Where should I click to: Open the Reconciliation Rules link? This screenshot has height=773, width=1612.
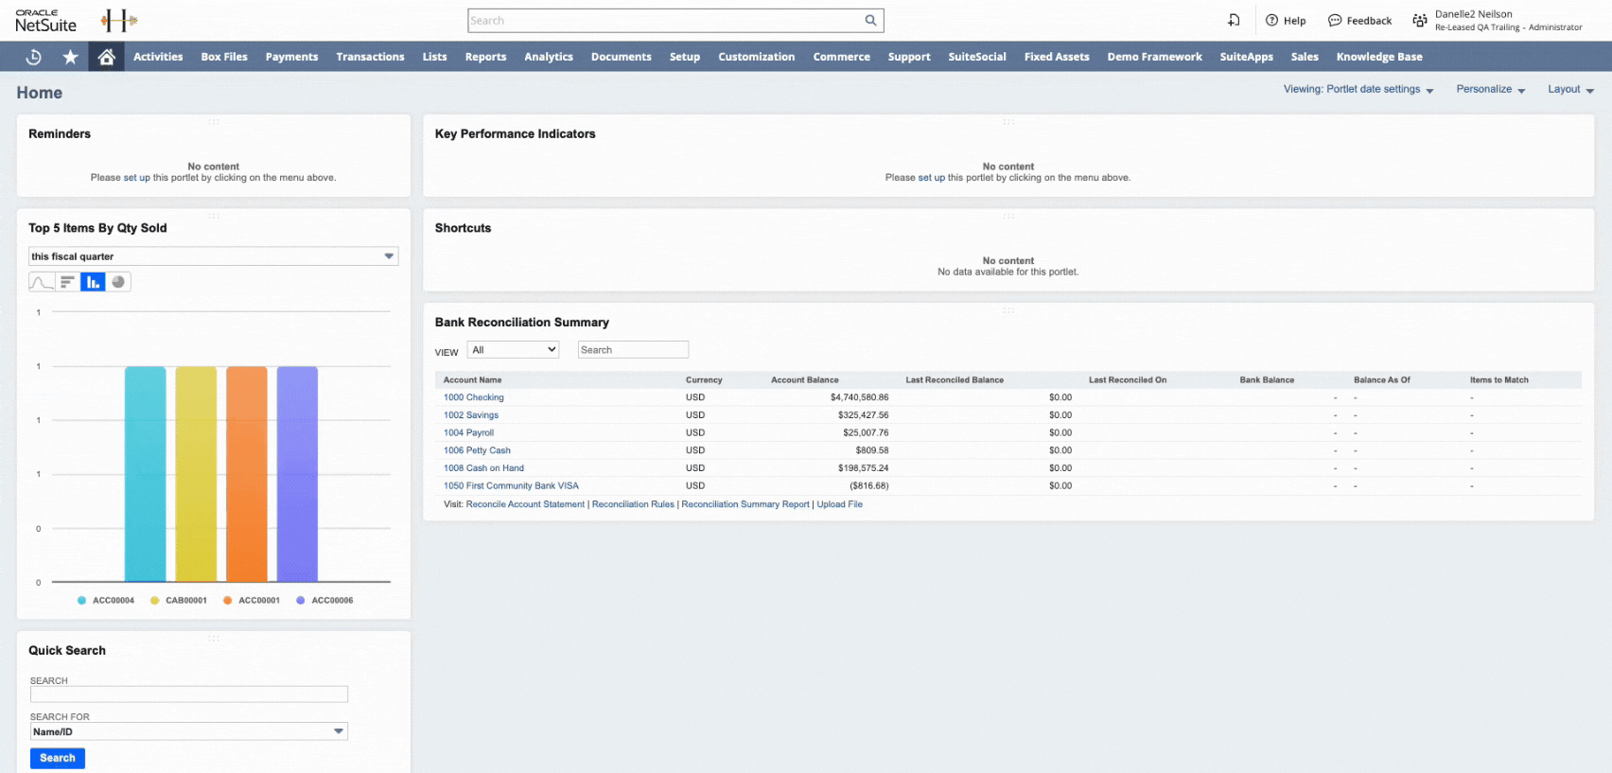(x=633, y=504)
